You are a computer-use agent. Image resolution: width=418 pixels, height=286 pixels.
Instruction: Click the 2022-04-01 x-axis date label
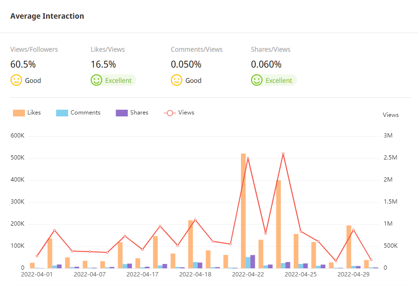tap(37, 275)
